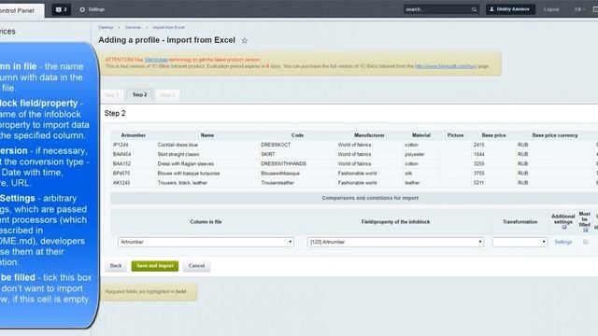Switch to the Step 3 tab
The image size is (598, 336).
click(168, 95)
